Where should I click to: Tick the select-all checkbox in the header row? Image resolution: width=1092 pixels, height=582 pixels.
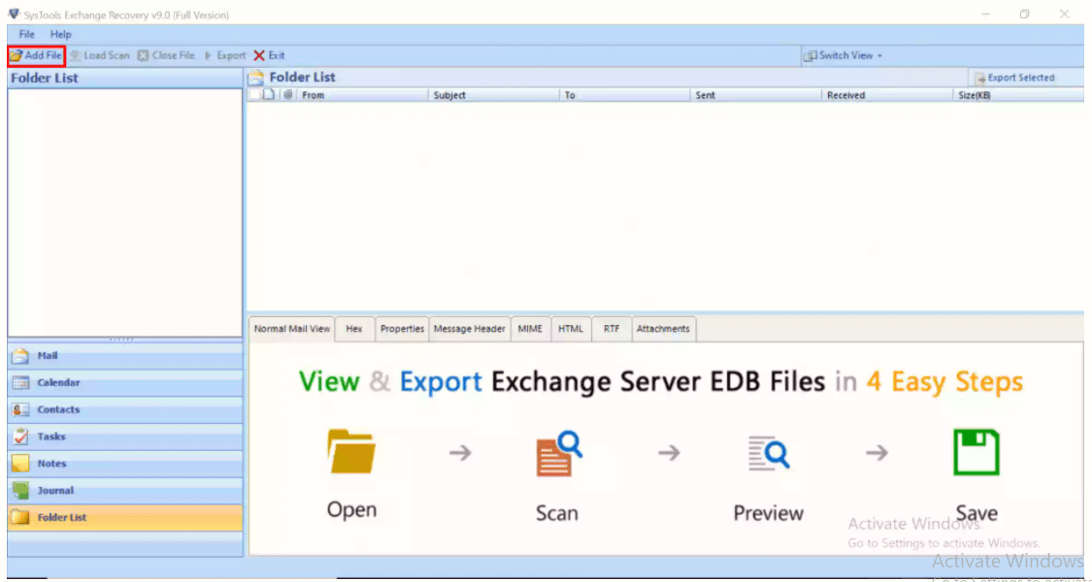pos(255,95)
